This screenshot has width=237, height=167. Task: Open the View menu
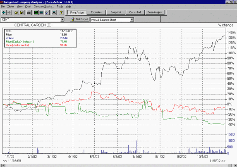point(19,7)
